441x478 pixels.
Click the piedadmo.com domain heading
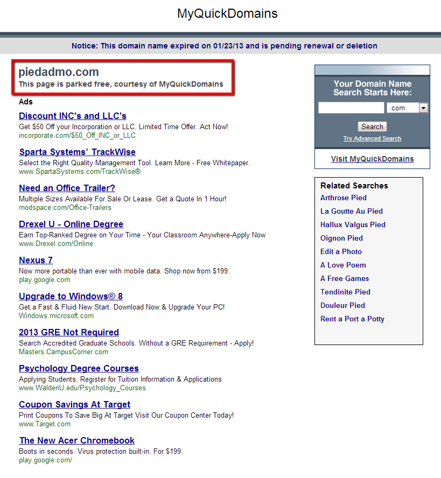pos(59,72)
